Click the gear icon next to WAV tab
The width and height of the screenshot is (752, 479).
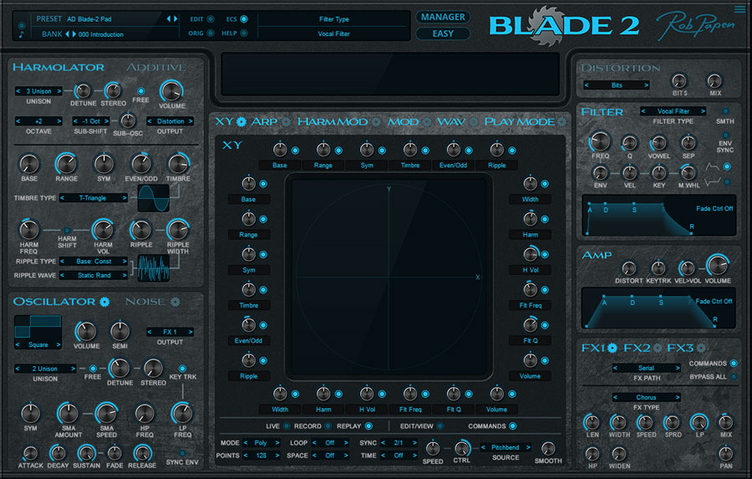474,121
